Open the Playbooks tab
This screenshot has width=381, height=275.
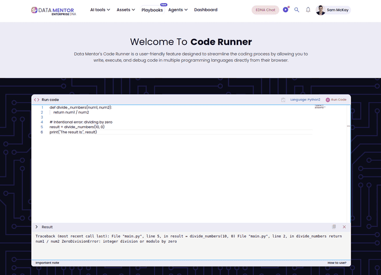click(x=152, y=10)
